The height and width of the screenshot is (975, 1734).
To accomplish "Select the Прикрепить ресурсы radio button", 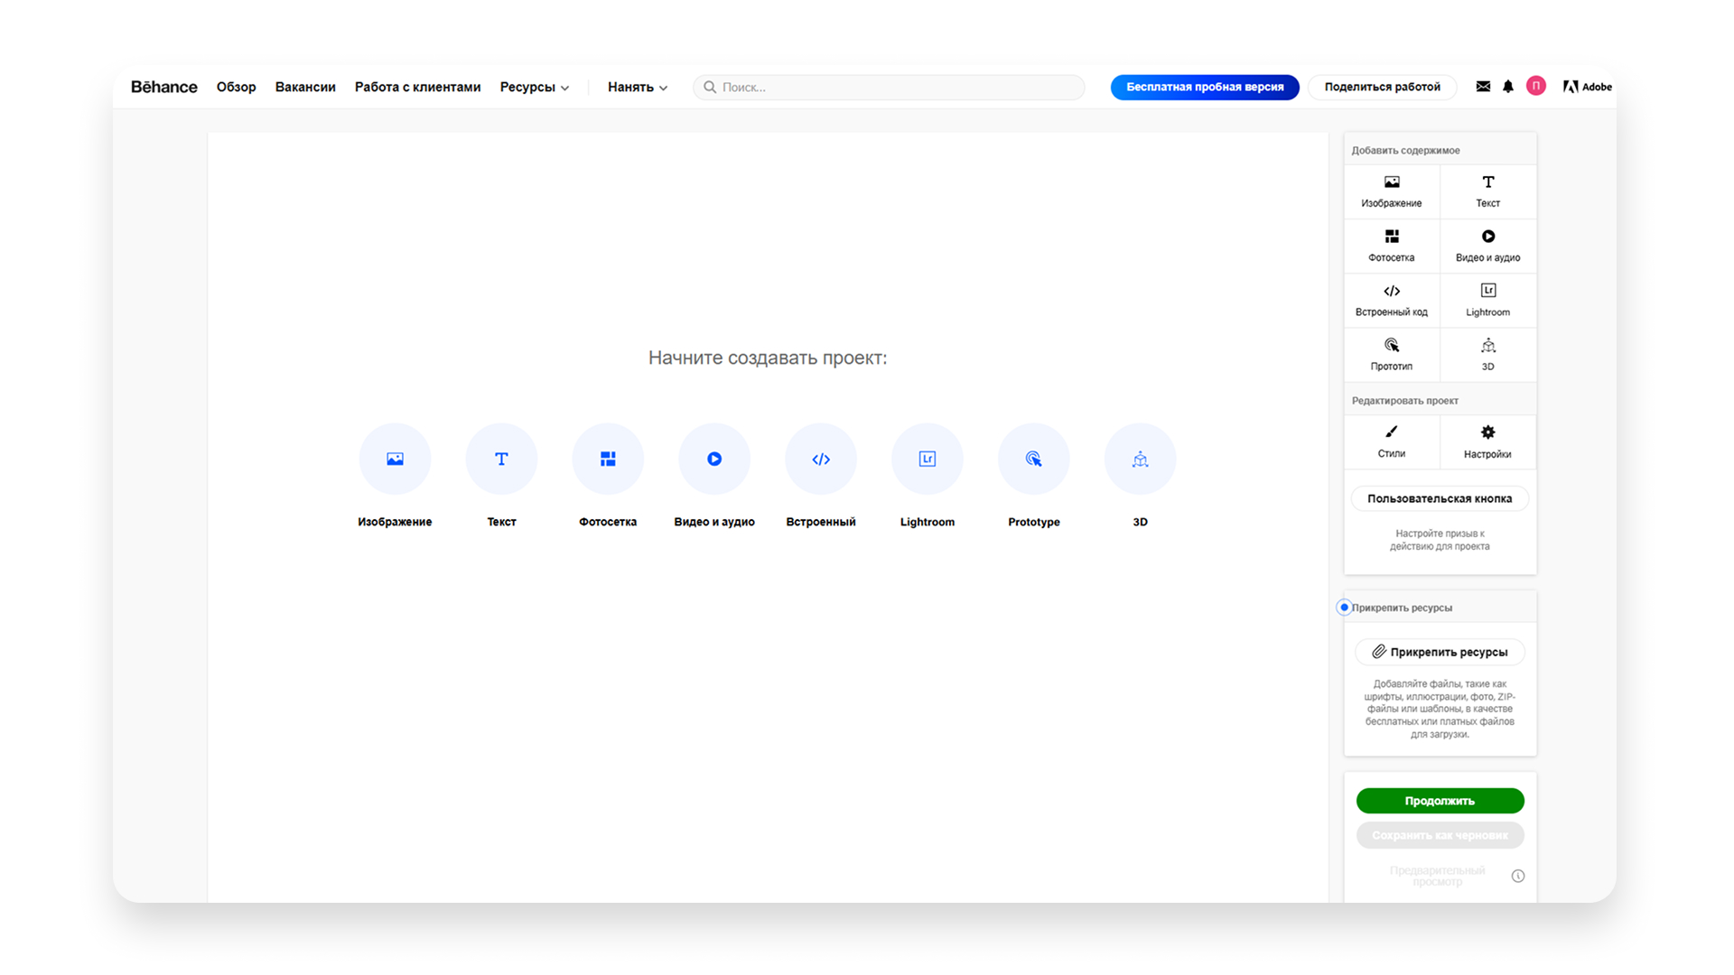I will (1344, 608).
